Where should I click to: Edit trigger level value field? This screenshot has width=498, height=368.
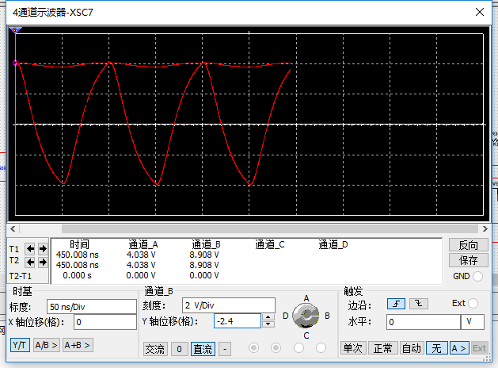423,322
